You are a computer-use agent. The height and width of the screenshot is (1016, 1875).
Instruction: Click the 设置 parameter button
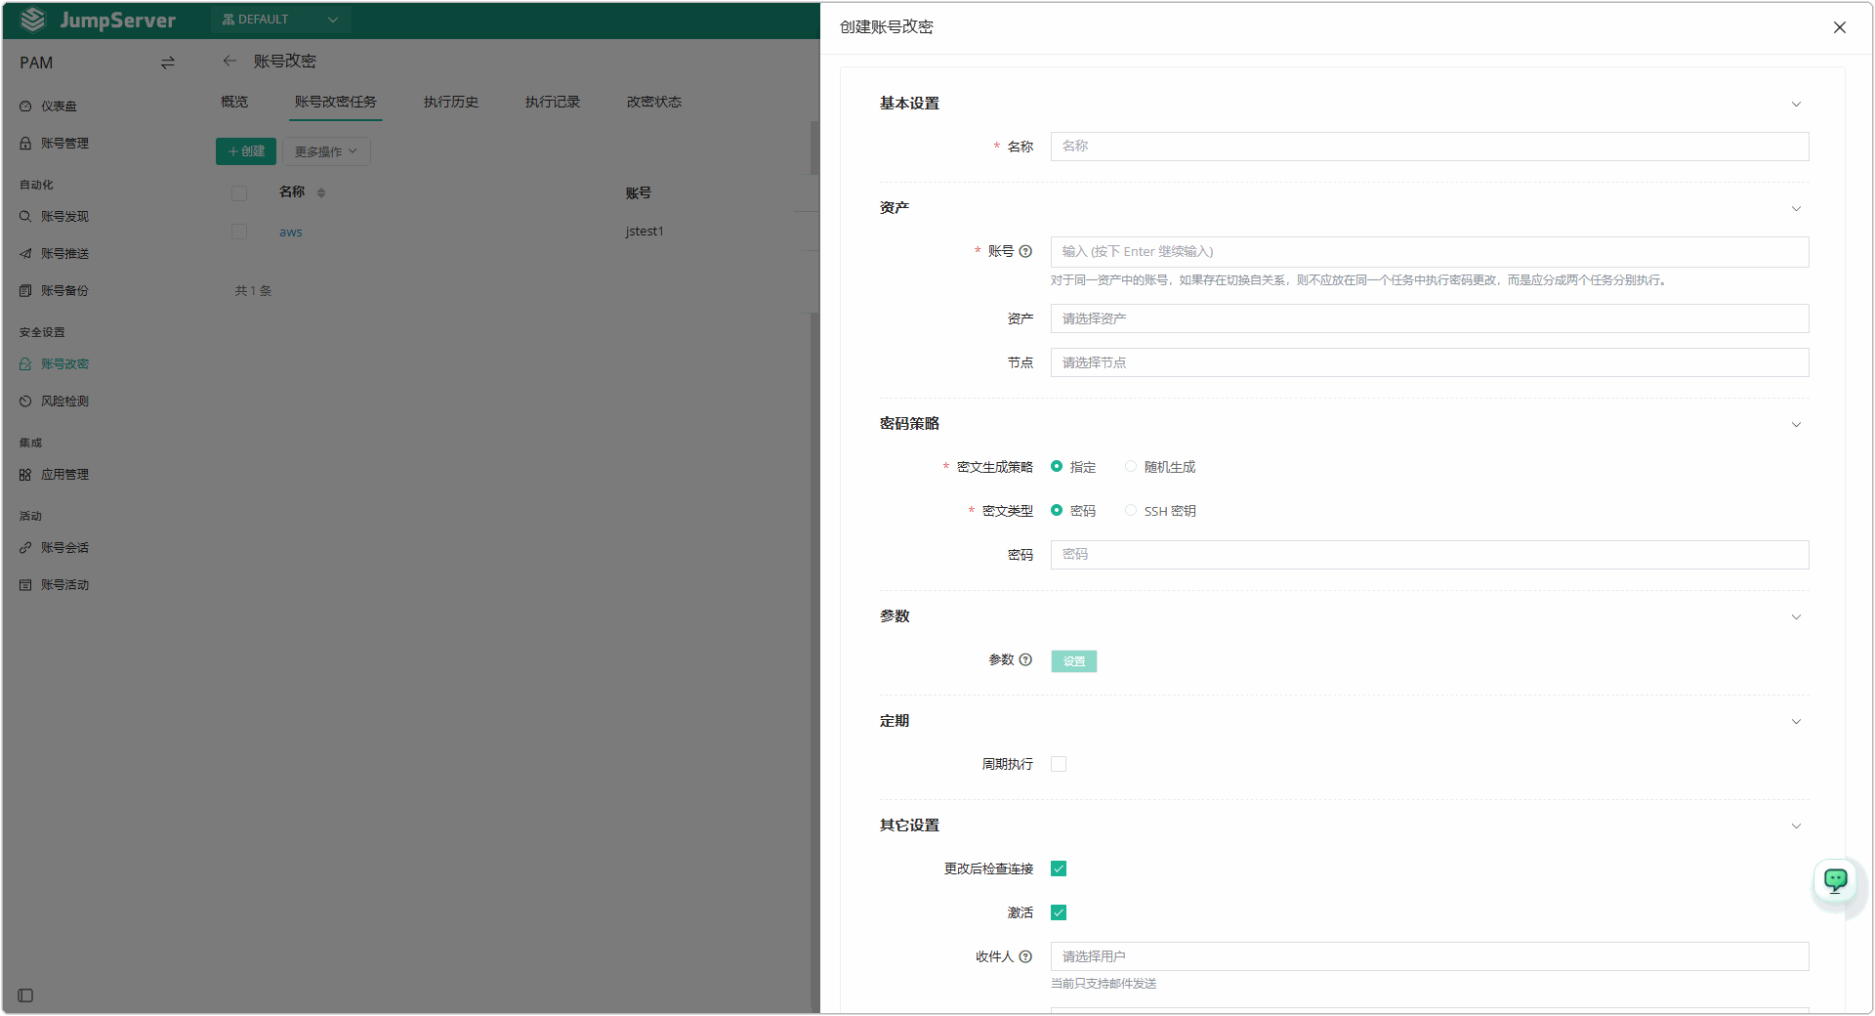(1074, 661)
